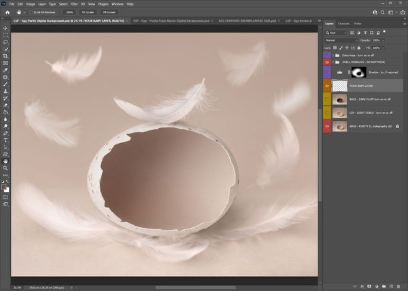Image resolution: width=408 pixels, height=291 pixels.
Task: Hide the SHELL OVERLAYS layer group
Action: click(x=328, y=62)
